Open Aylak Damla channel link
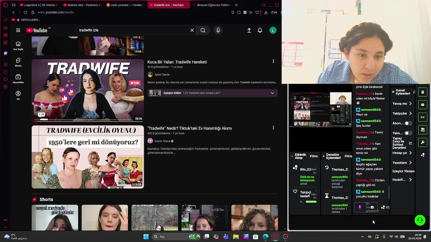431x242 pixels. coord(162,75)
